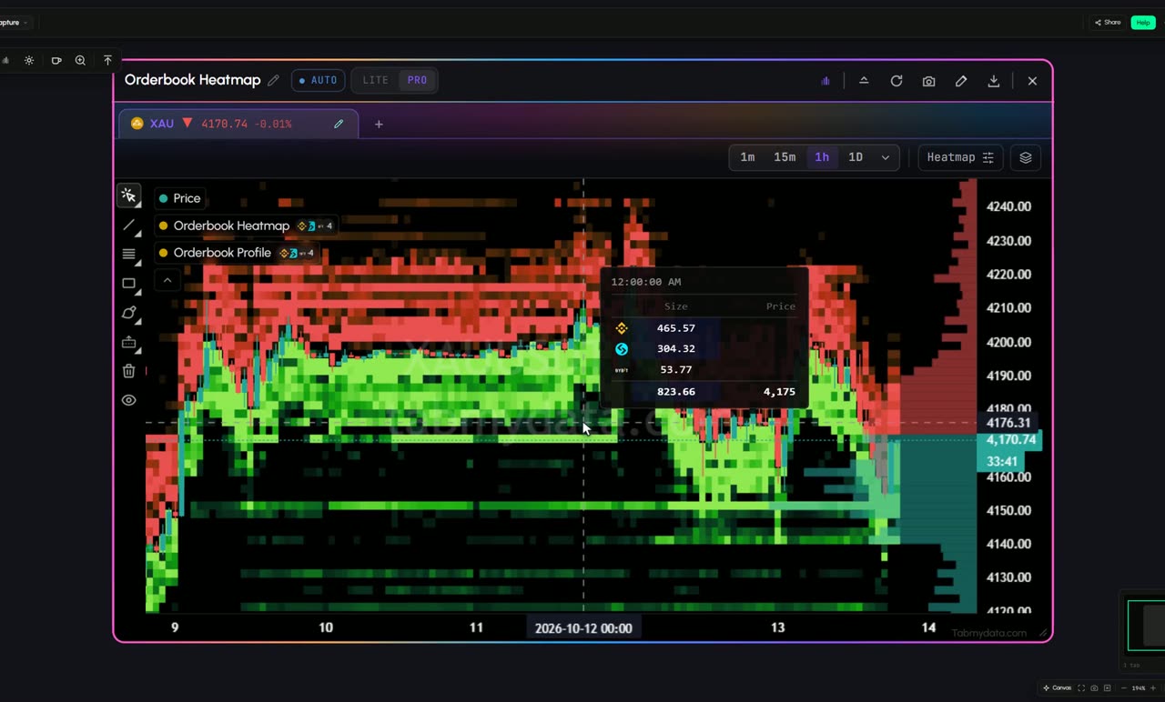This screenshot has width=1165, height=702.
Task: Open the timeframe dropdown arrow
Action: coord(885,157)
